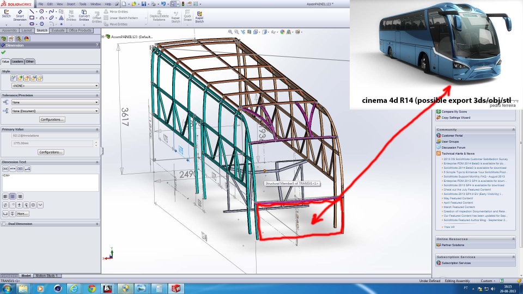
Task: Open the Insert menu
Action: (71, 4)
